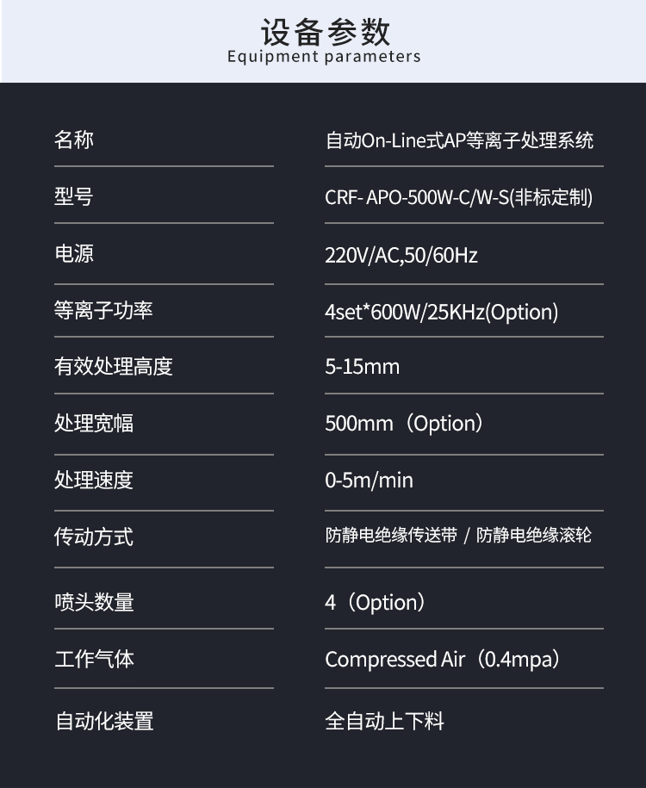Viewport: 646px width, 788px height.
Task: Click the 自动On-Line式AP等离子处理系统 value
Action: (x=459, y=140)
